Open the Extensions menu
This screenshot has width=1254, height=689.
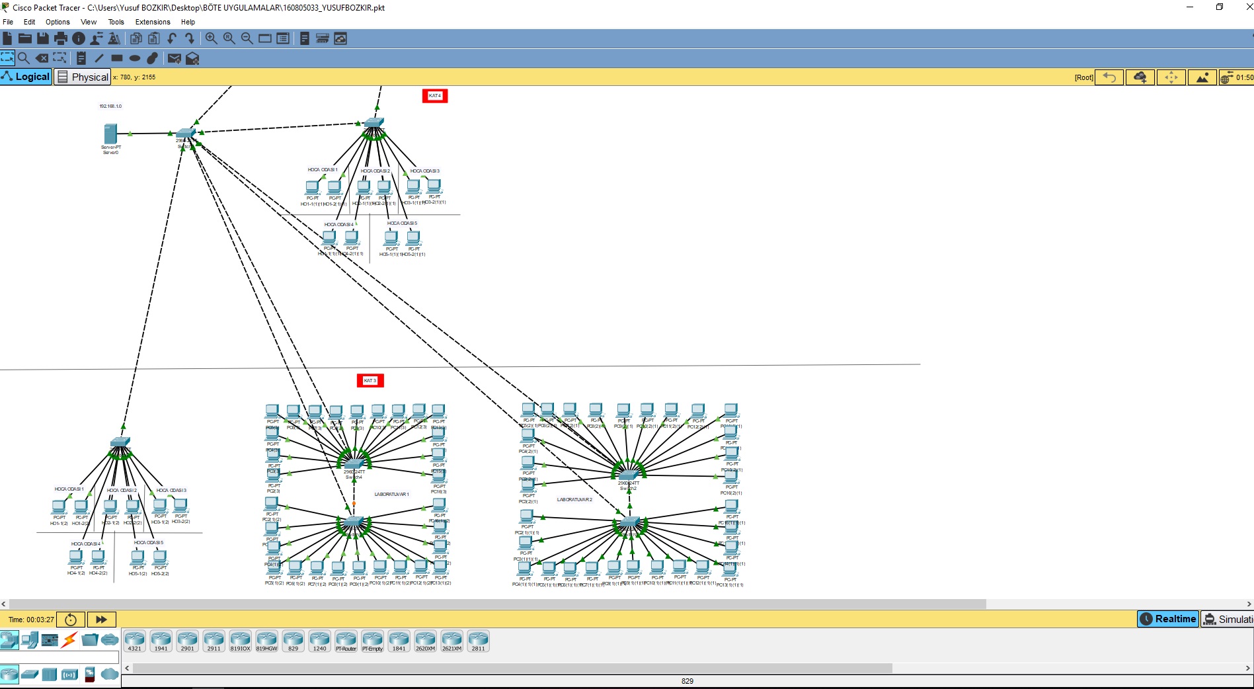point(153,22)
